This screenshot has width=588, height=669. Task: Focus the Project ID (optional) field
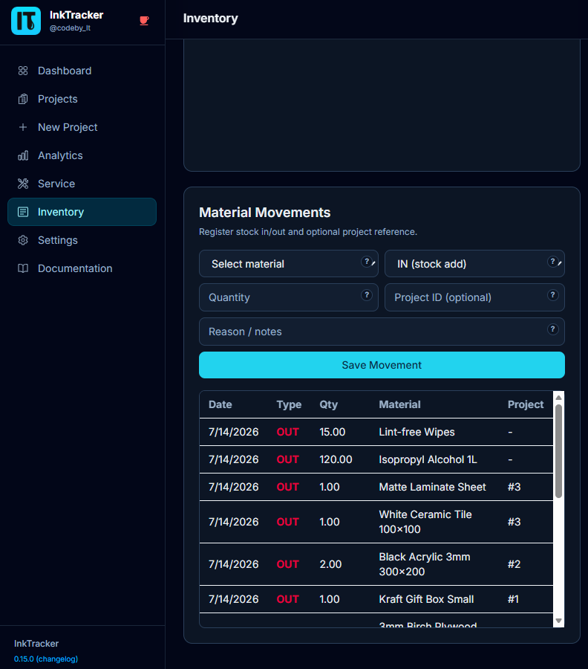[x=474, y=297]
